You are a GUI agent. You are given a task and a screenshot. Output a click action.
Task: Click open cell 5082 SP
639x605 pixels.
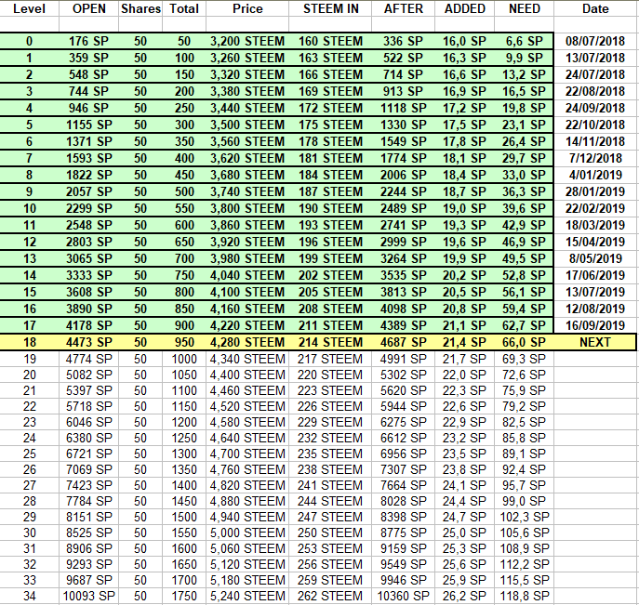point(89,375)
